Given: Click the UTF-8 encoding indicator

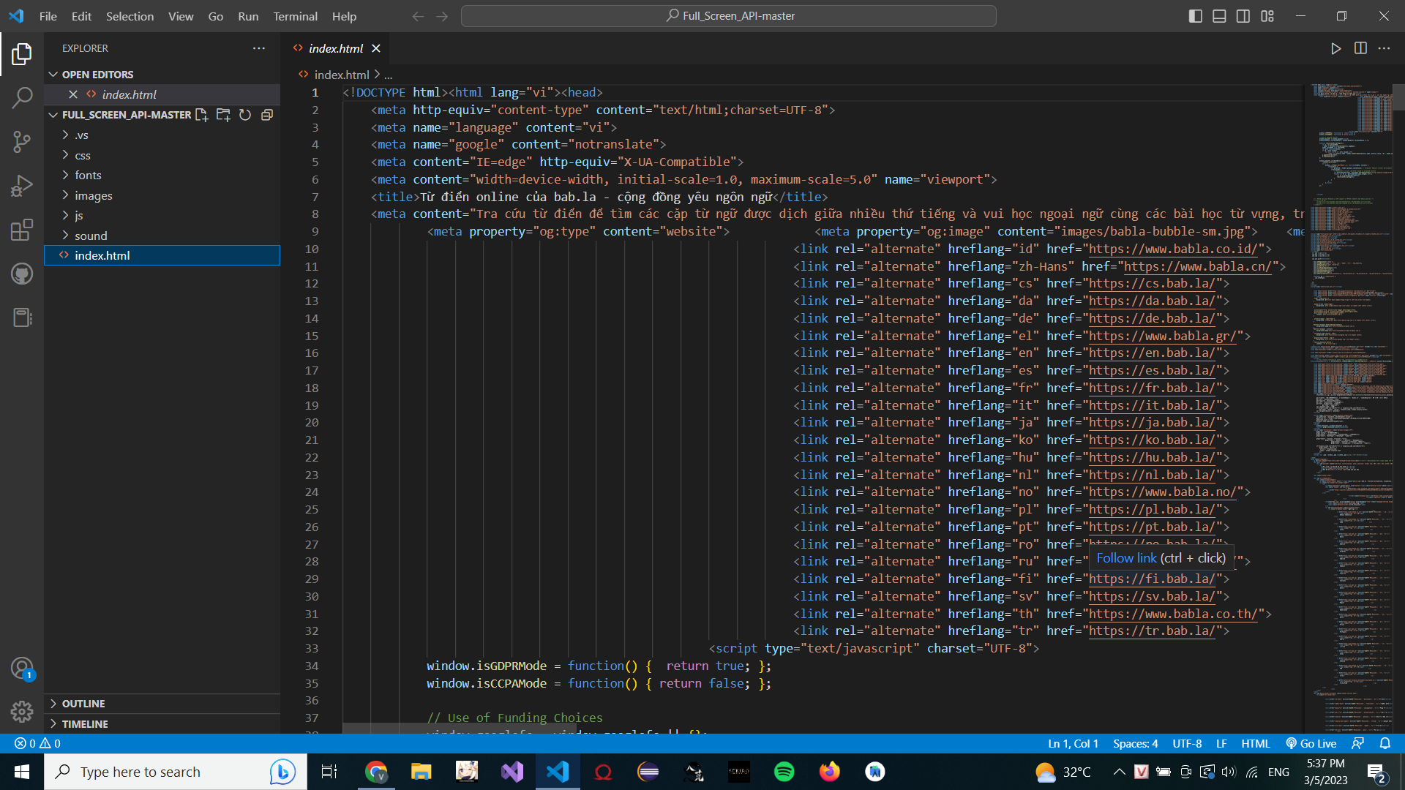Looking at the screenshot, I should tap(1187, 743).
